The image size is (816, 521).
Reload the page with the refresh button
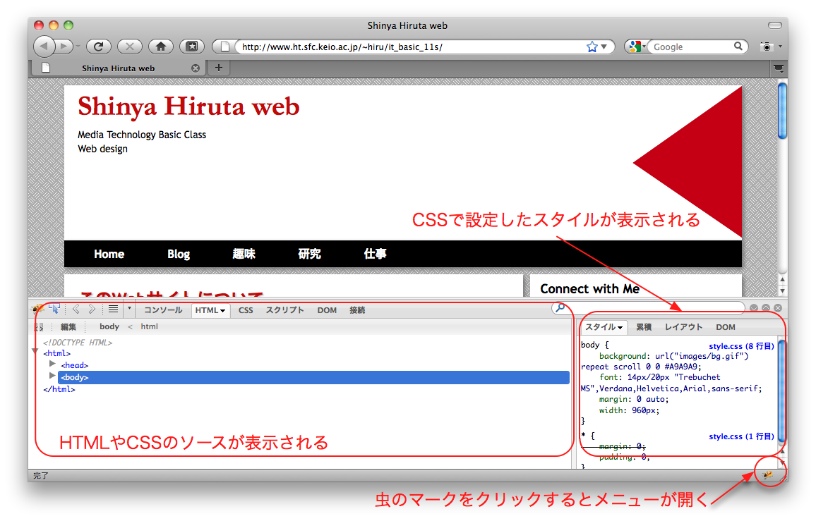(x=99, y=47)
